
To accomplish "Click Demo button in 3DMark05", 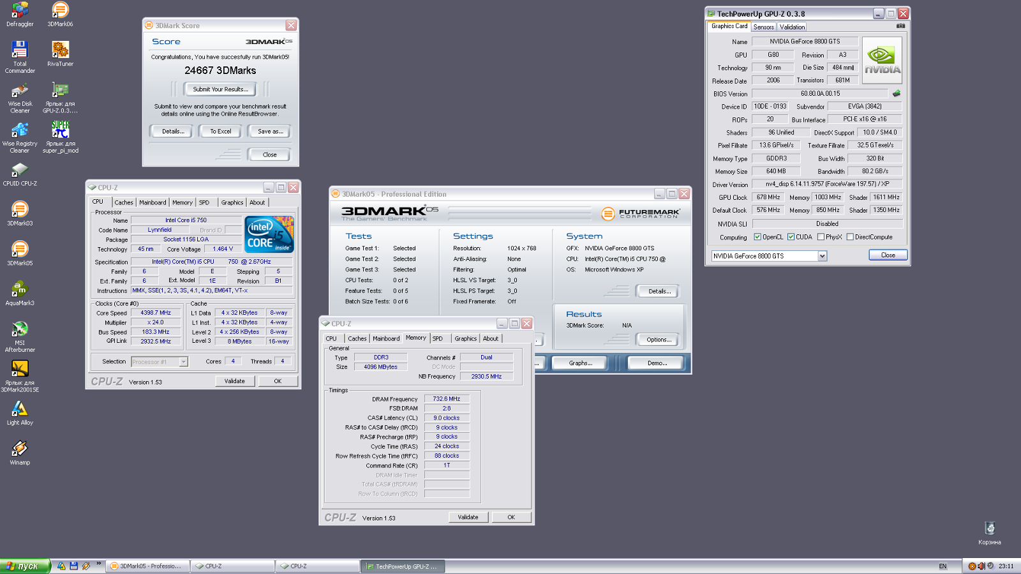I will tap(657, 363).
